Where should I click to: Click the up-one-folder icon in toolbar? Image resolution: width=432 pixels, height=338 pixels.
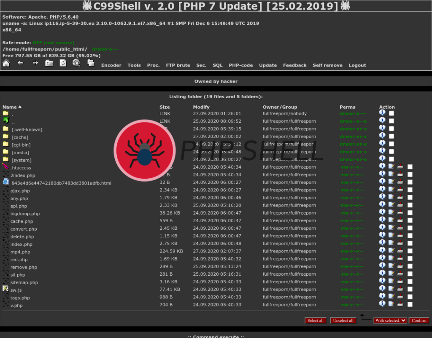[49, 63]
